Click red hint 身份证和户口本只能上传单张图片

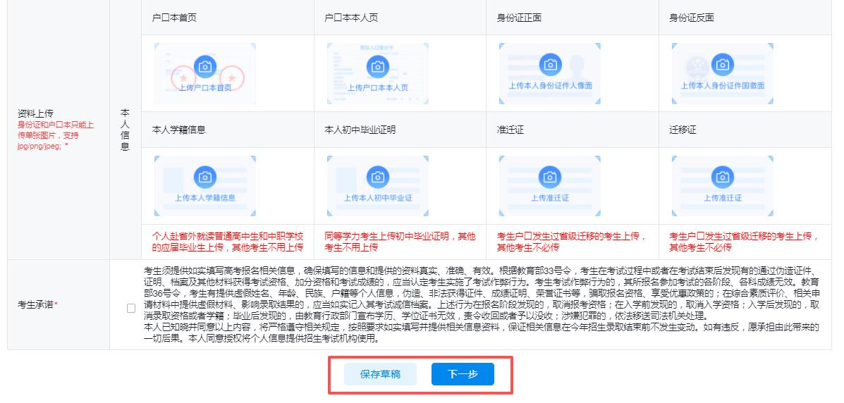56,135
